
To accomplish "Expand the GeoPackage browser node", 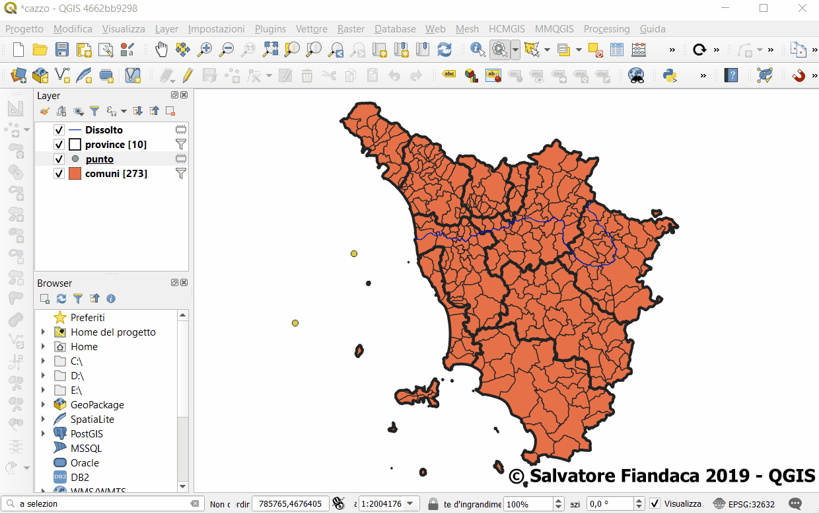I will [x=44, y=405].
